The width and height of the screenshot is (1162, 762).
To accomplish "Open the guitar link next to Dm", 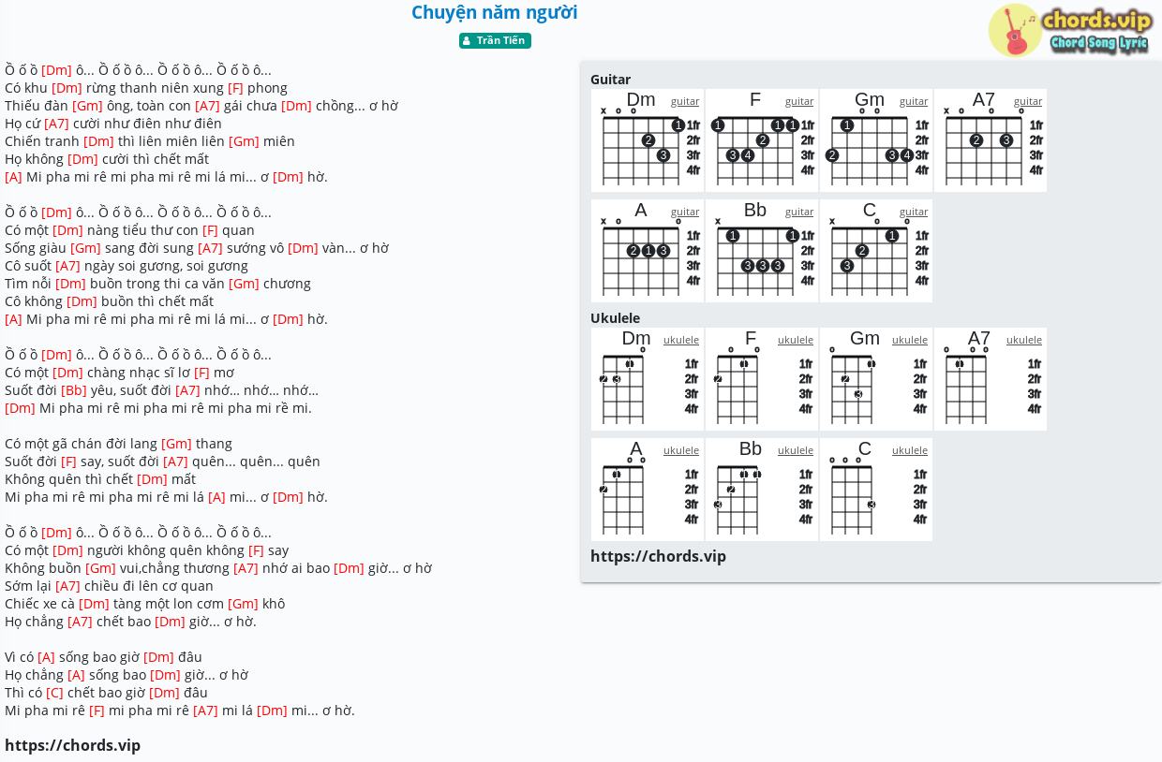I will [x=685, y=101].
